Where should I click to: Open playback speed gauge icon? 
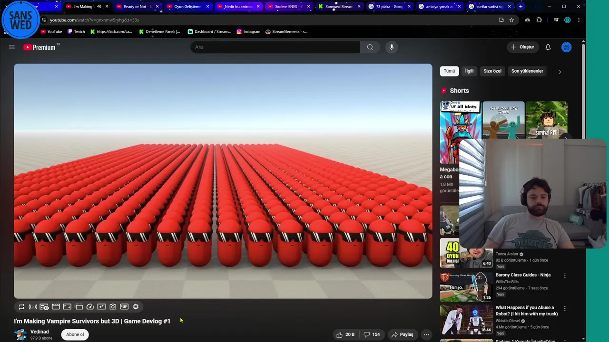90,307
